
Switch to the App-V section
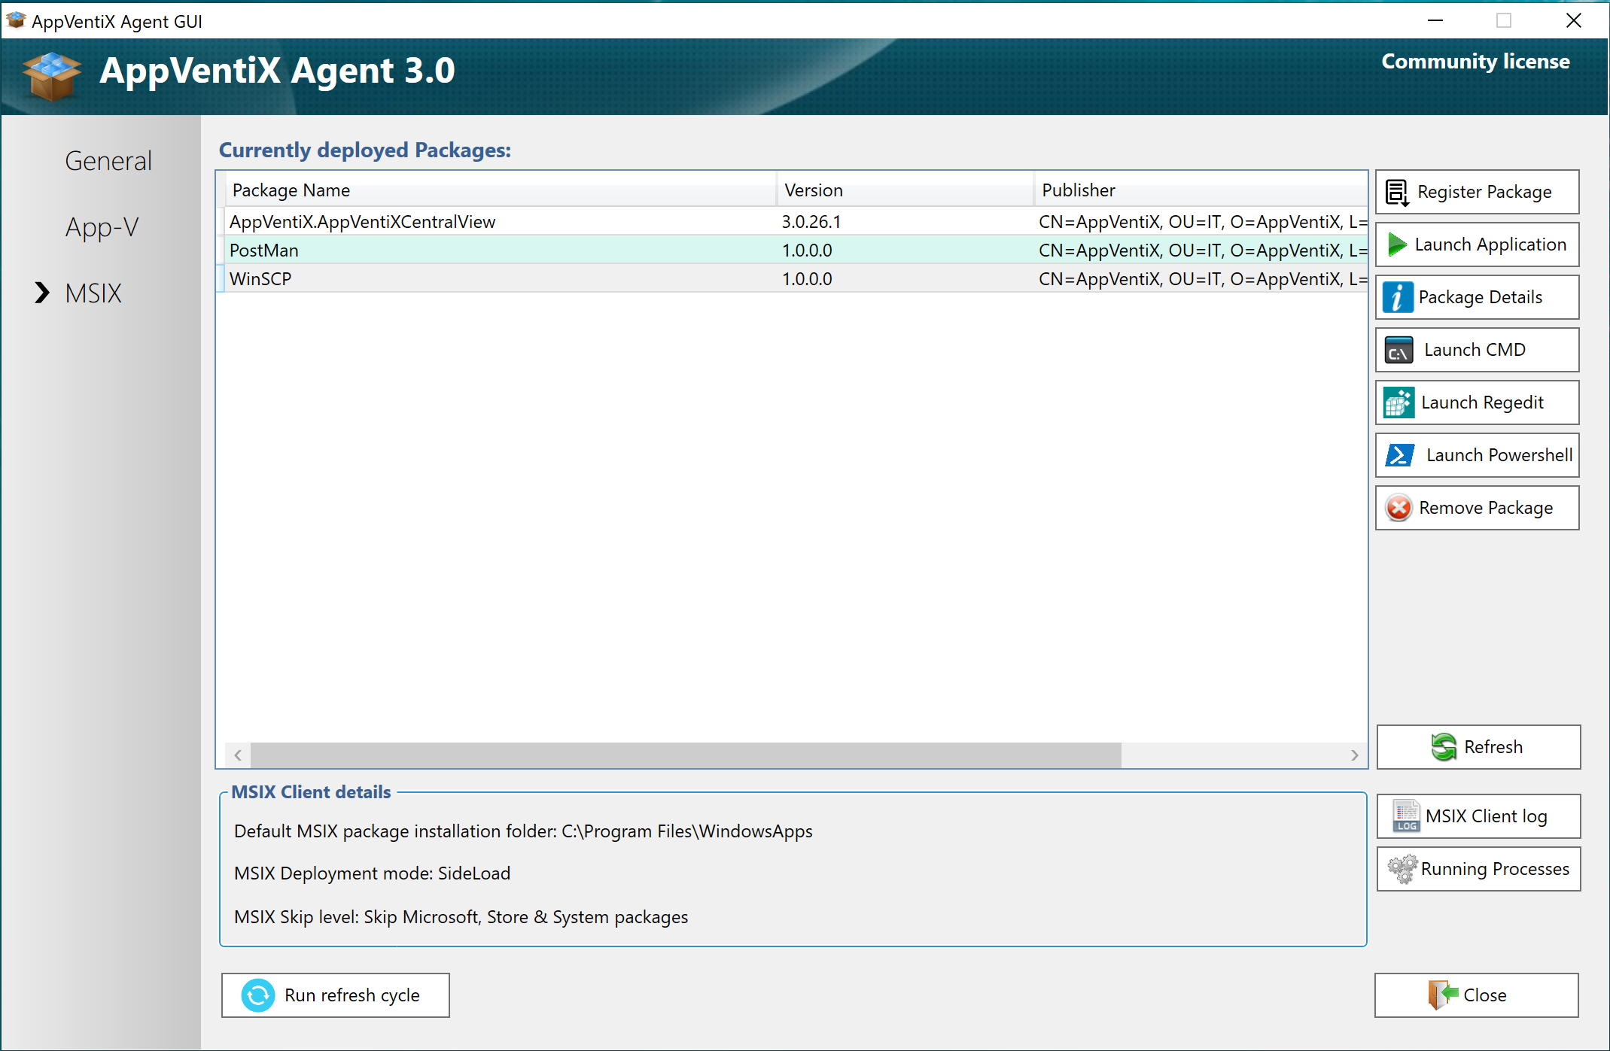102,227
